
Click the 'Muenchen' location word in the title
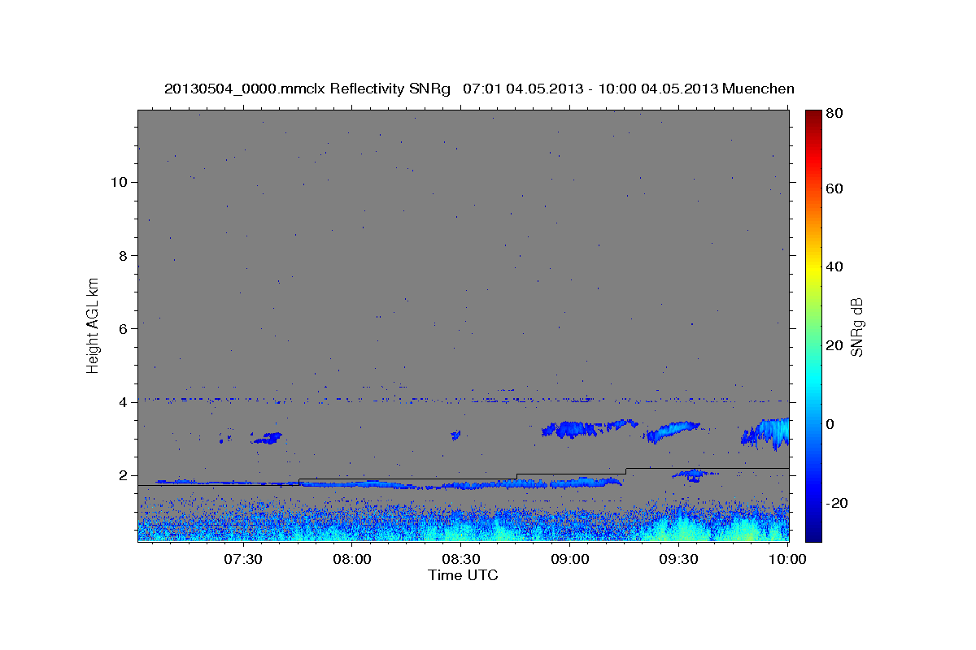[758, 88]
